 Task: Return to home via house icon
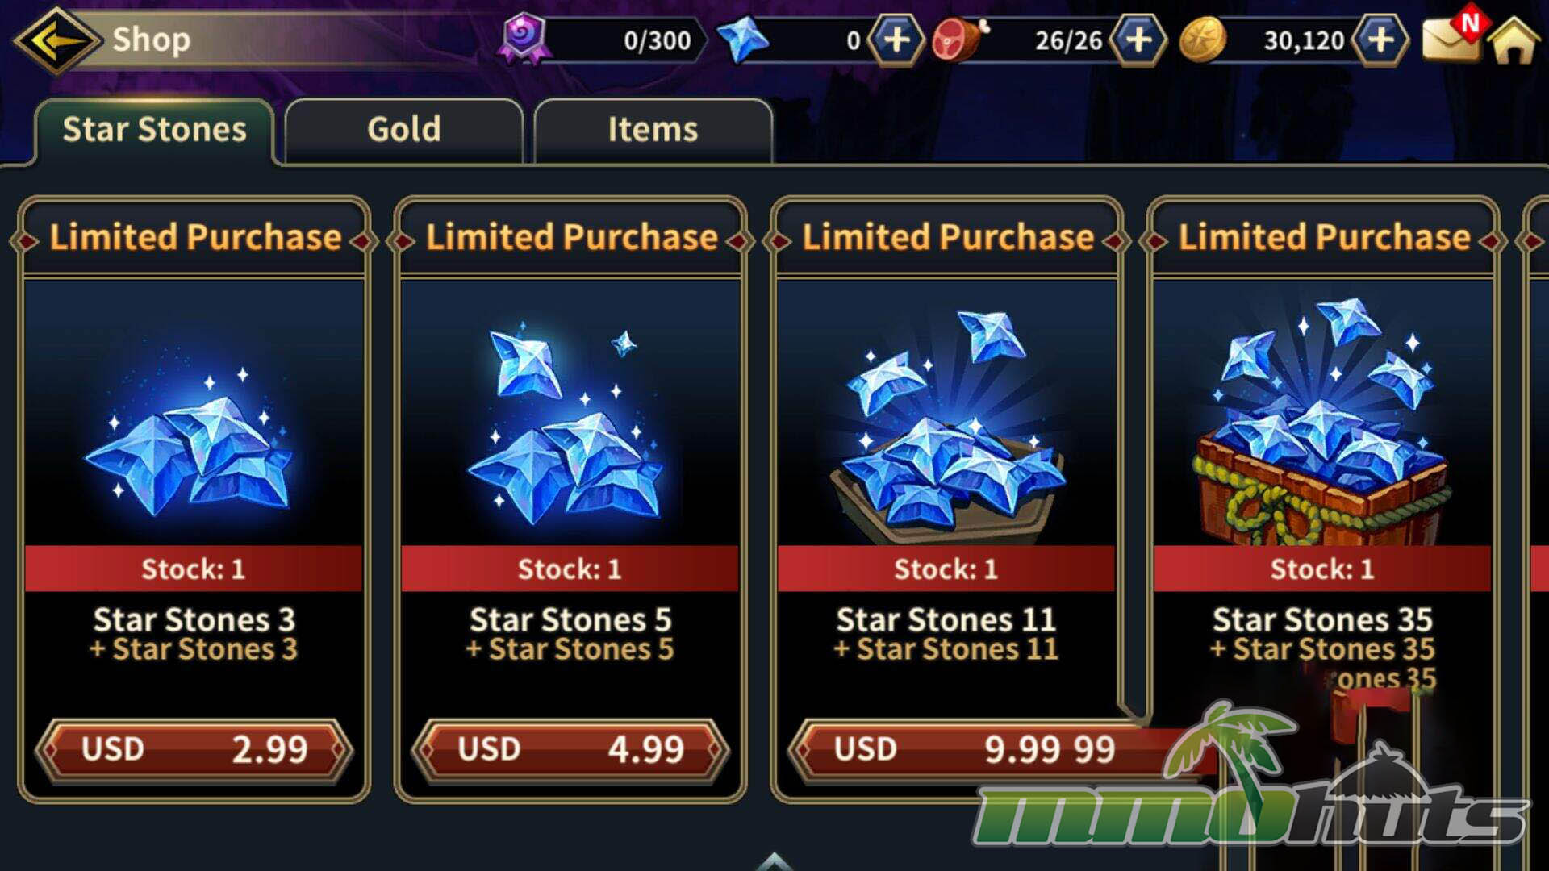(1514, 40)
